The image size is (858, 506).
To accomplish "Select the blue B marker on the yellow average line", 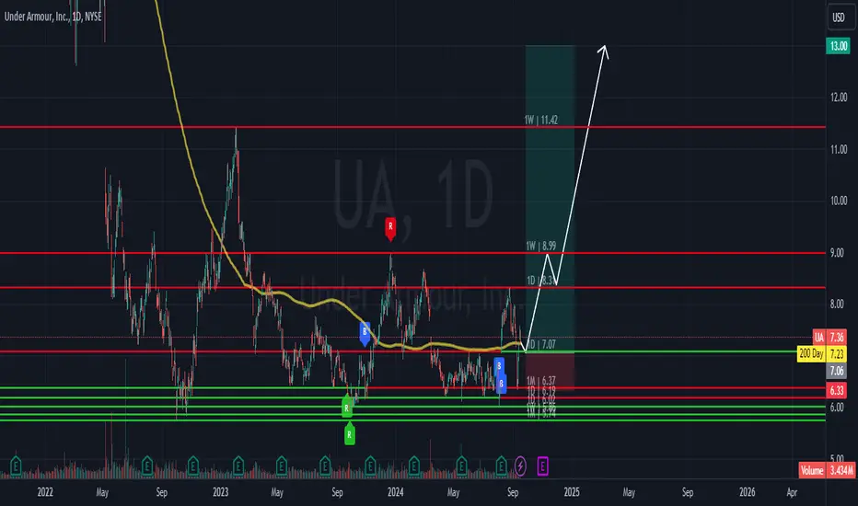I will click(365, 334).
